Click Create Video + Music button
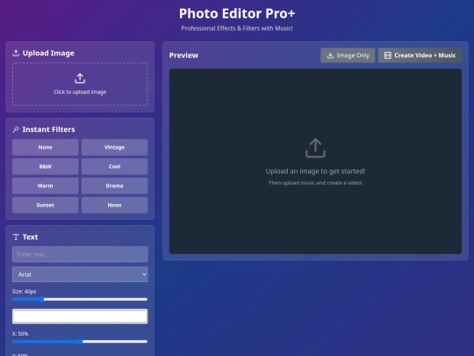The width and height of the screenshot is (474, 356). click(420, 55)
